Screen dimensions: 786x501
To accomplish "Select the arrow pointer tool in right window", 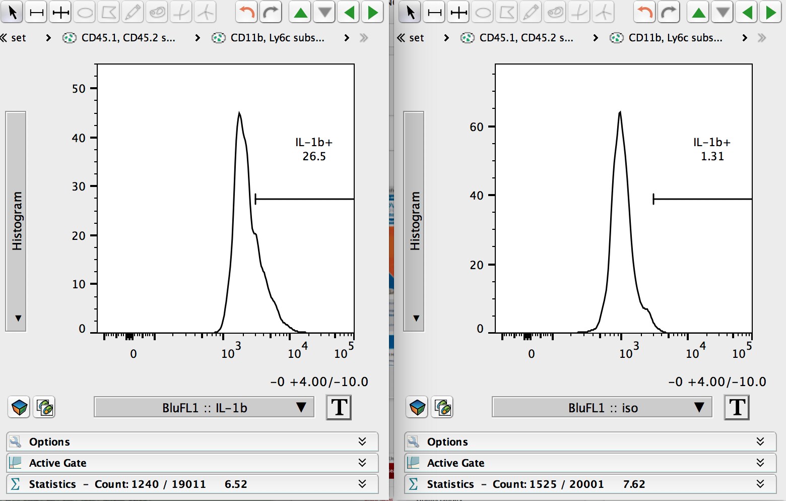I will coord(410,12).
